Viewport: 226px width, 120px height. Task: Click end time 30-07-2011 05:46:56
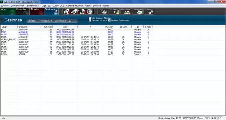coord(90,44)
